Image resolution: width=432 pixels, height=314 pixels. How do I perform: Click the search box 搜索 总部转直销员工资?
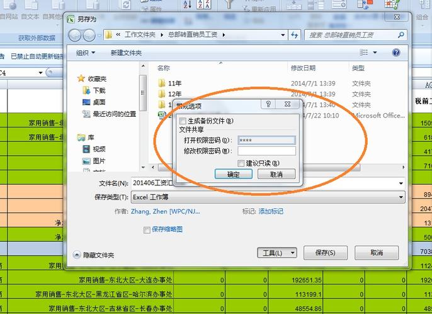[355, 35]
